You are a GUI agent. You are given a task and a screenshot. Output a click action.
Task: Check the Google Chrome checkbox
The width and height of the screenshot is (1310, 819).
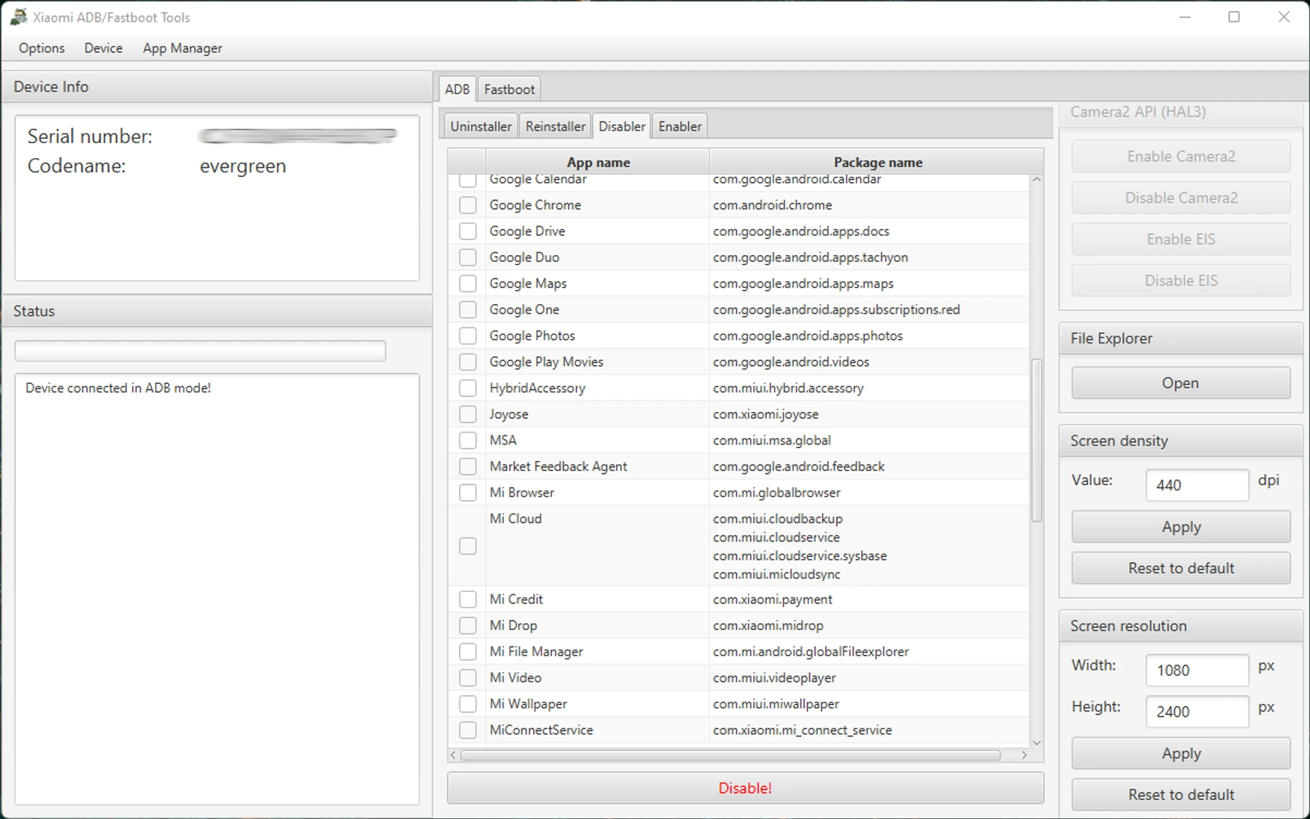pyautogui.click(x=468, y=205)
